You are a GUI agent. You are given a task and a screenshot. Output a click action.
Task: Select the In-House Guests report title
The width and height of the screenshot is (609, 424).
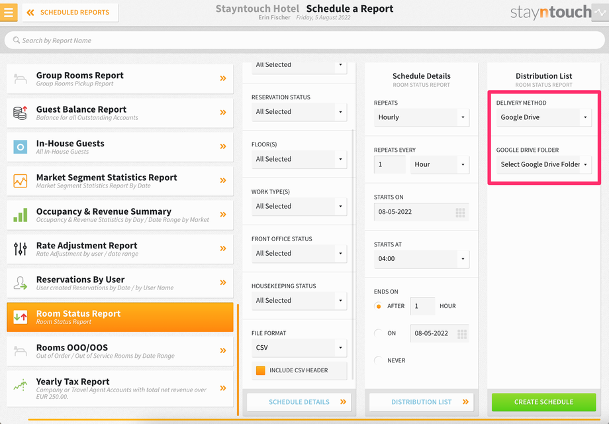click(70, 143)
